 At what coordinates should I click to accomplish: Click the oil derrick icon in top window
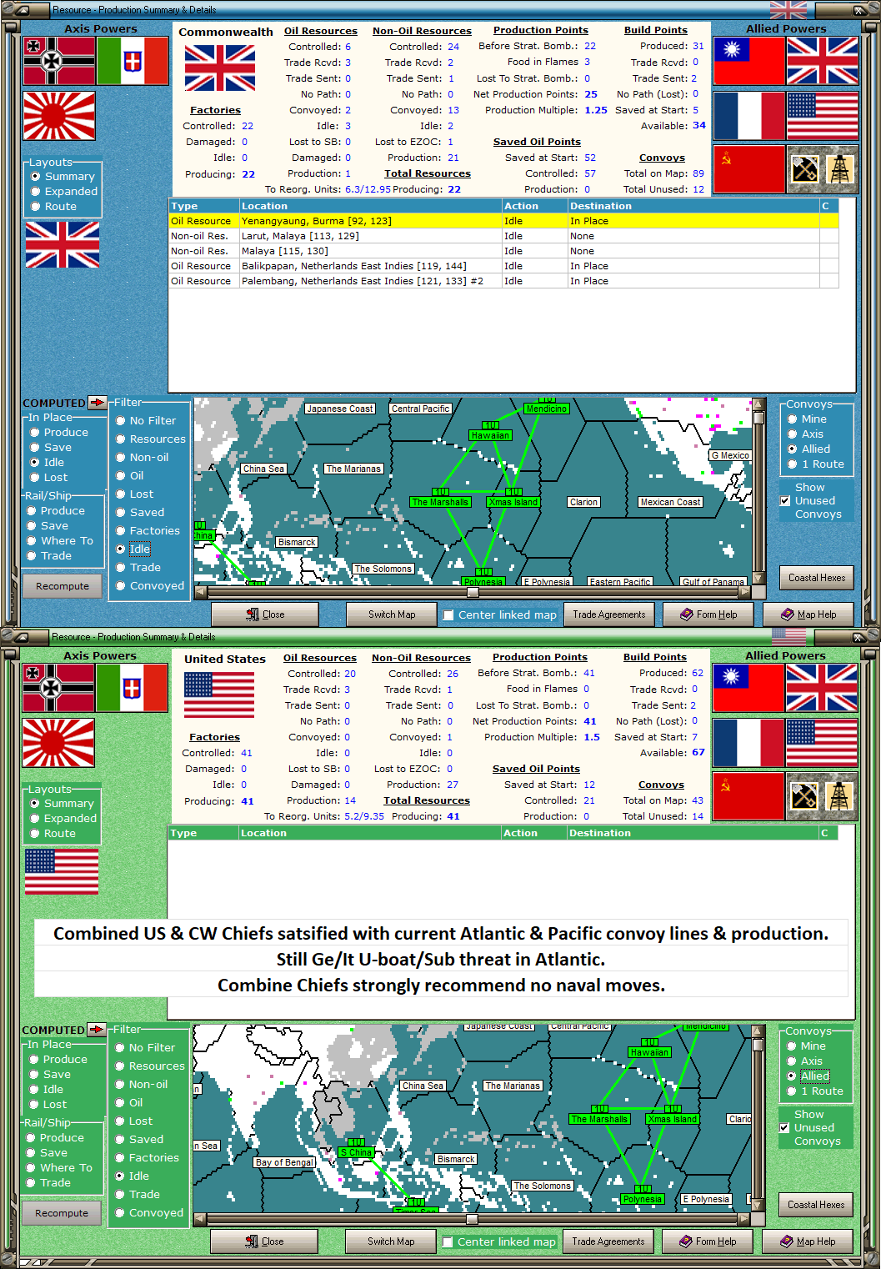(840, 169)
